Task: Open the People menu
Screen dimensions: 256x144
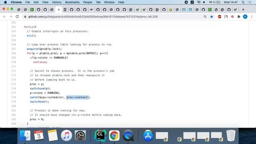Action: [x=88, y=2]
